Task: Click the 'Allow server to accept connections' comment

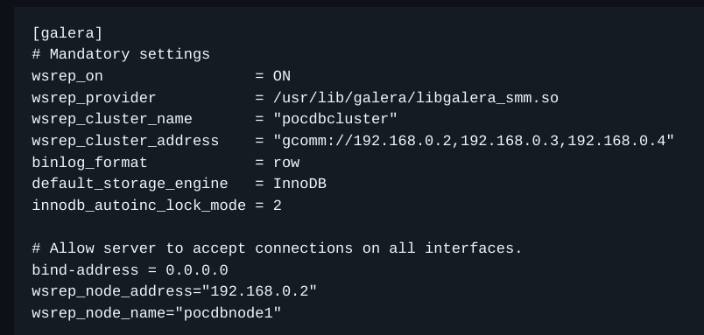Action: 277,248
